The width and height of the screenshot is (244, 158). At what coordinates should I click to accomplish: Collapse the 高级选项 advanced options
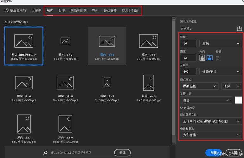click(188, 108)
